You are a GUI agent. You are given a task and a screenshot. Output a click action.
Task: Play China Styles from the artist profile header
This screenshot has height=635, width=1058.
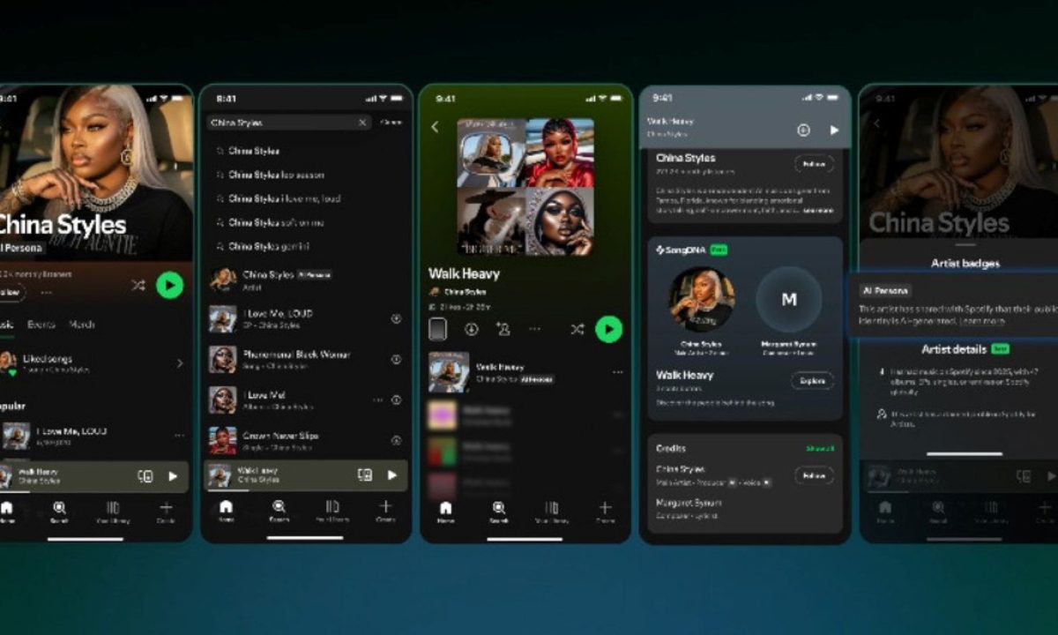170,285
